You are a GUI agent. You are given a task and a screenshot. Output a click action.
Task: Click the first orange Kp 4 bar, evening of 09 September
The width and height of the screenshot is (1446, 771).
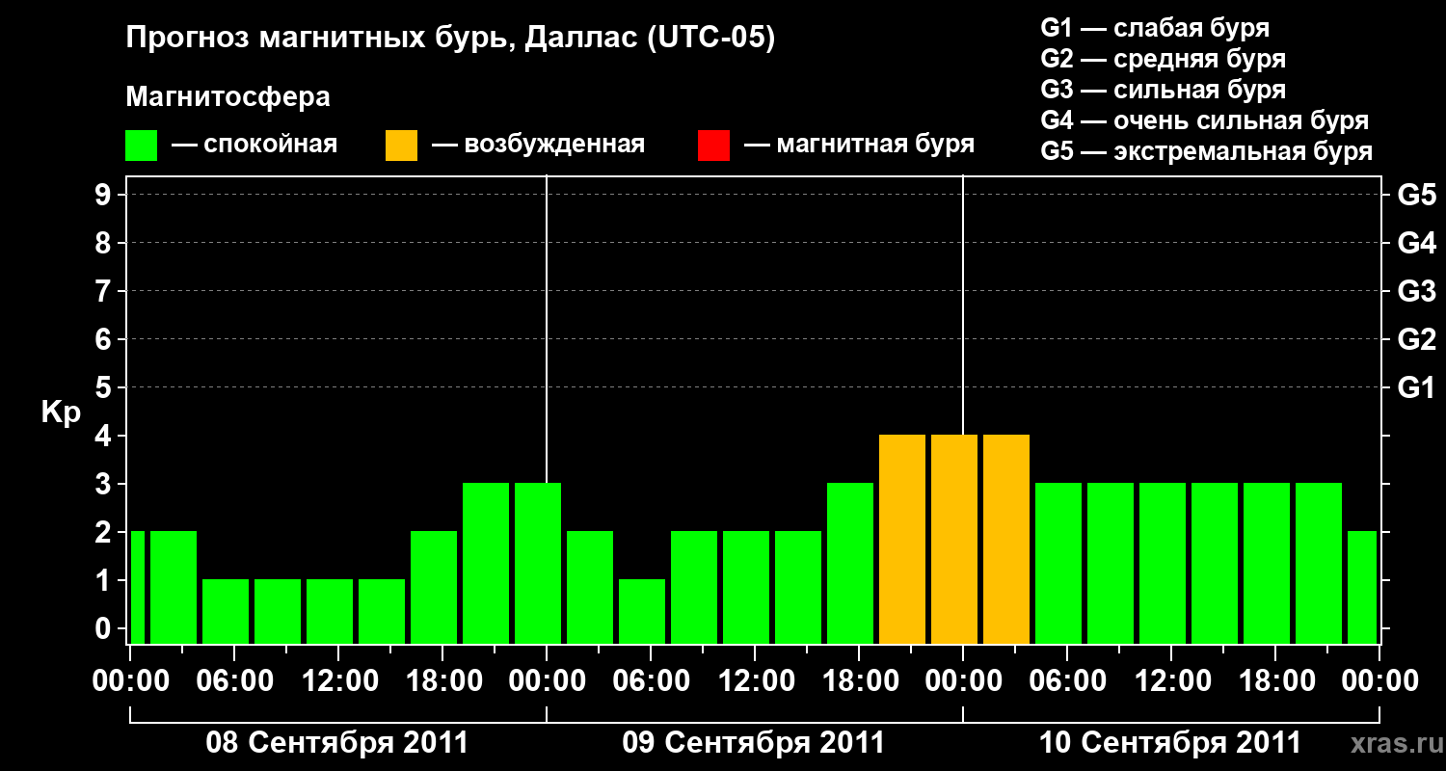point(902,539)
